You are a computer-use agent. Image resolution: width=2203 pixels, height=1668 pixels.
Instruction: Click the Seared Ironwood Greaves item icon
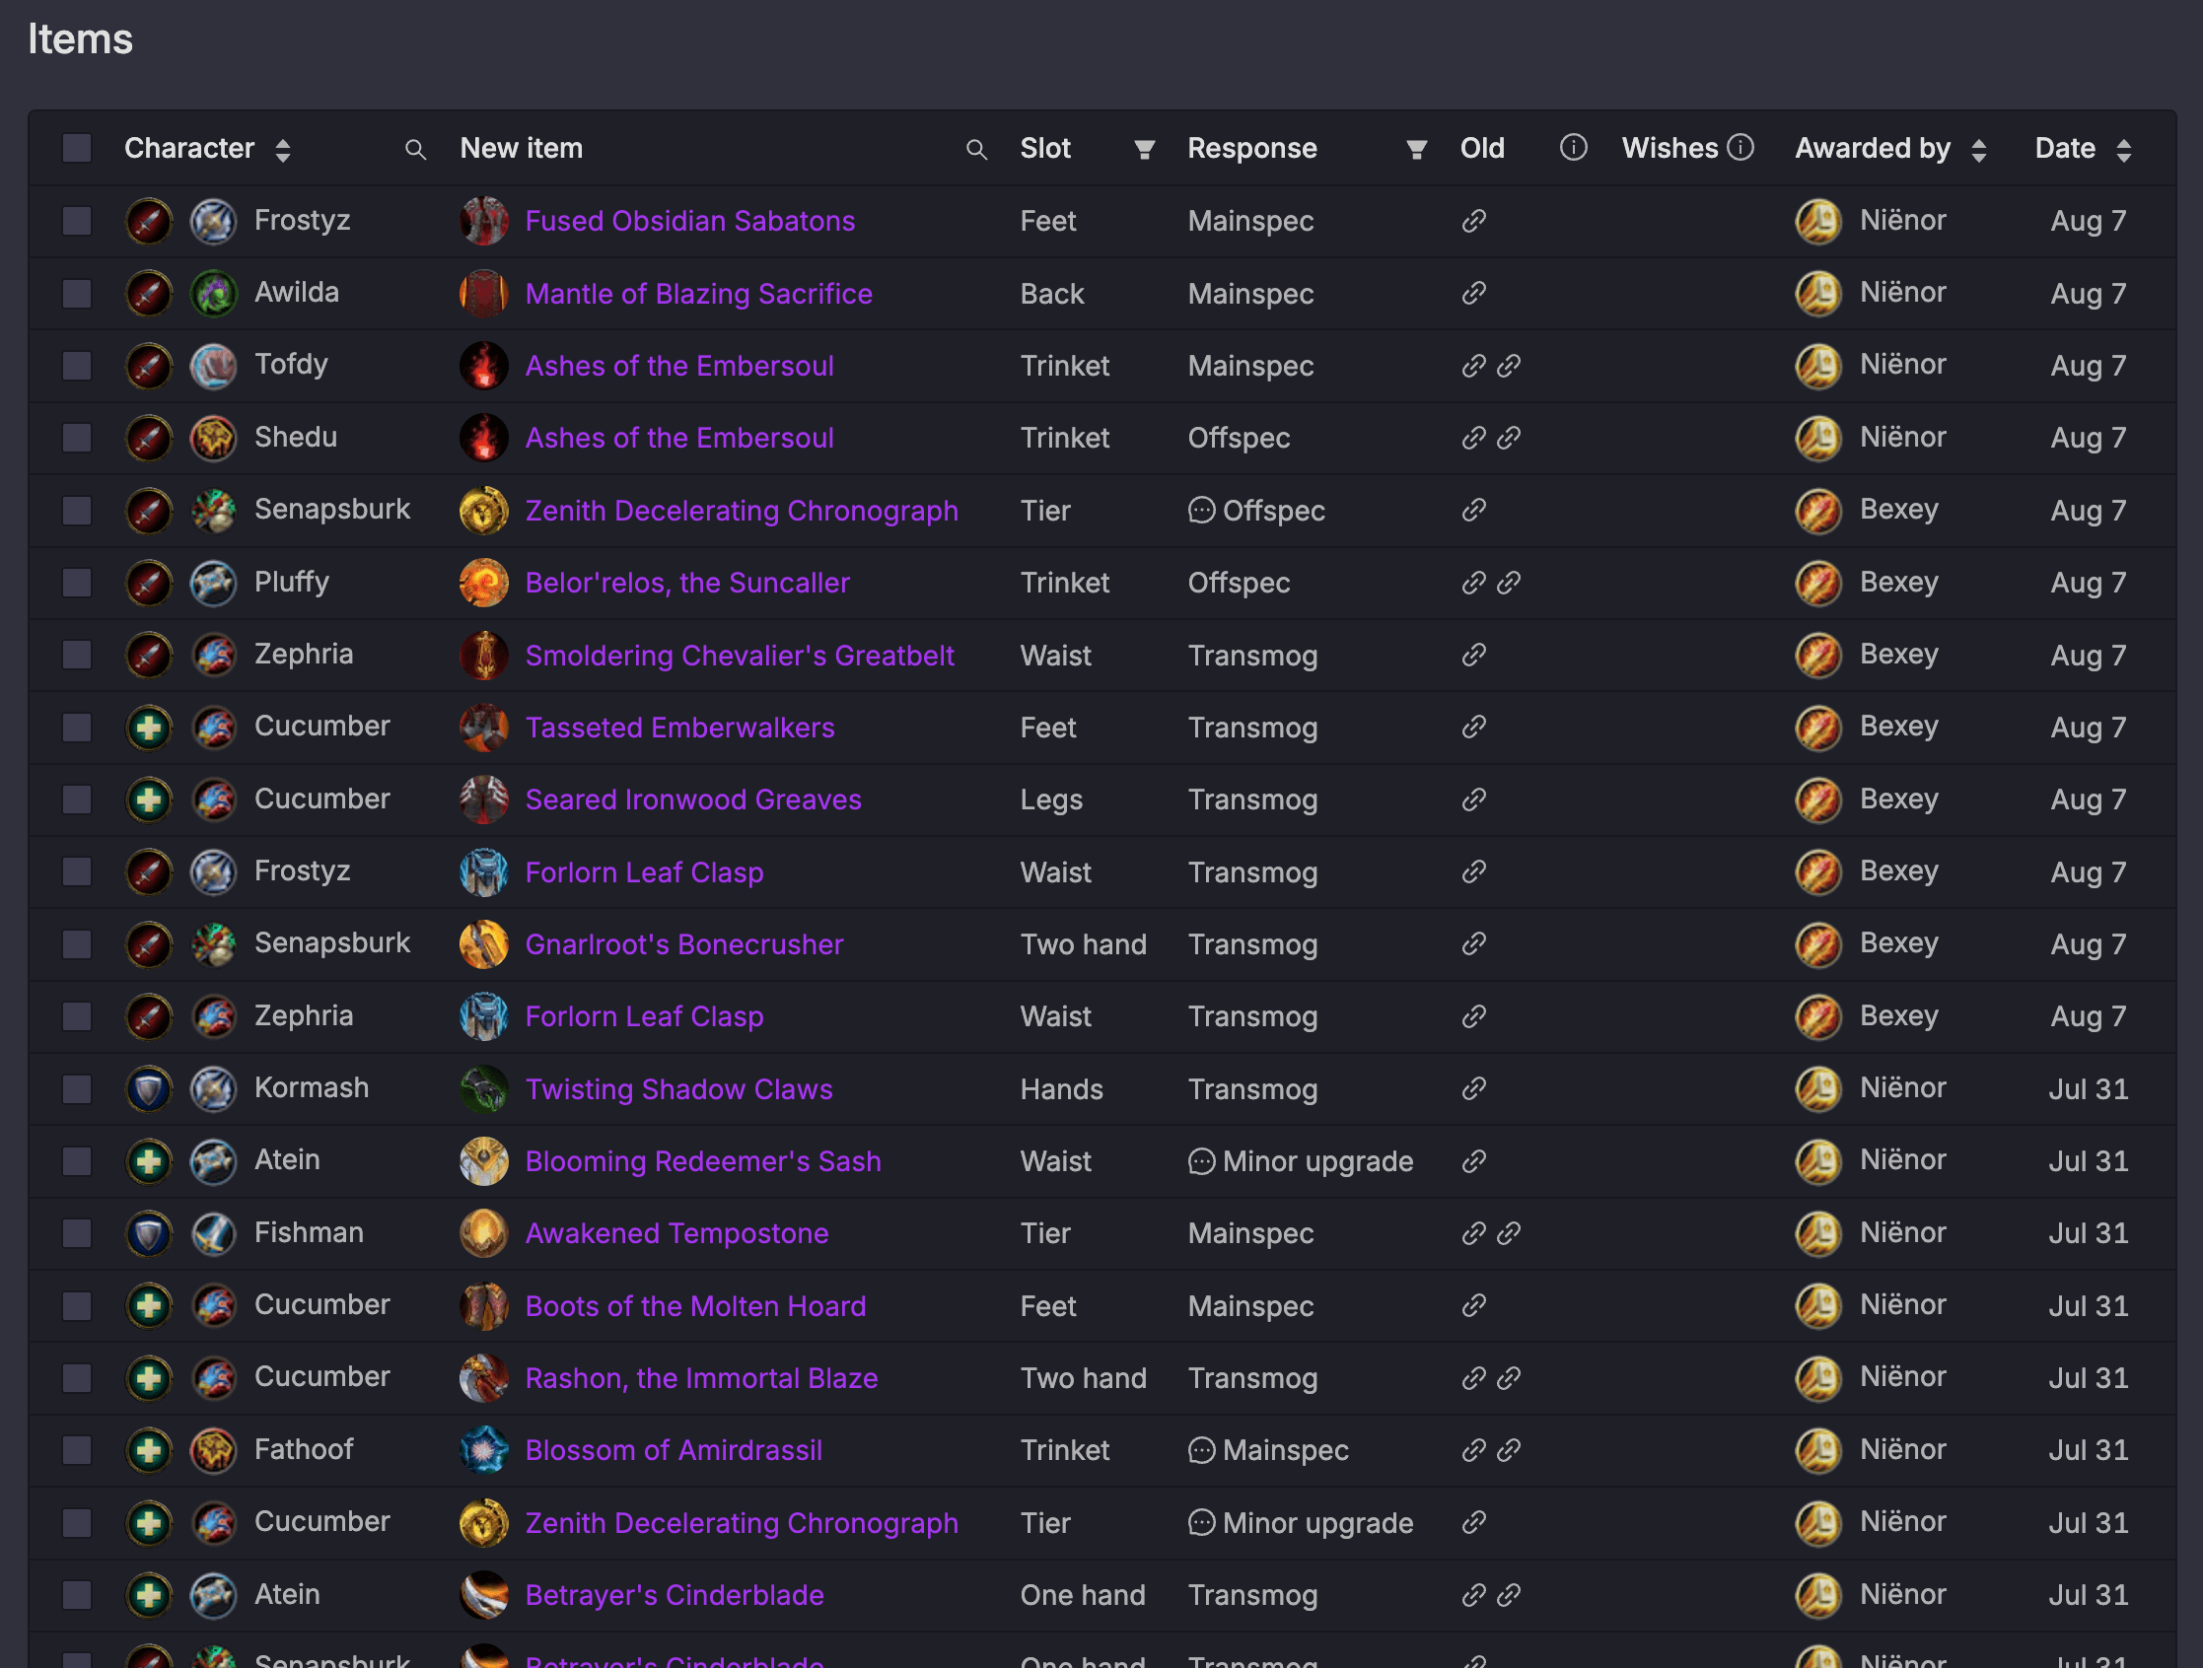[x=484, y=799]
